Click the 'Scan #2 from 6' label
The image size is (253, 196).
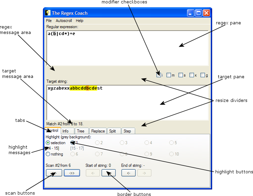coord(58,165)
